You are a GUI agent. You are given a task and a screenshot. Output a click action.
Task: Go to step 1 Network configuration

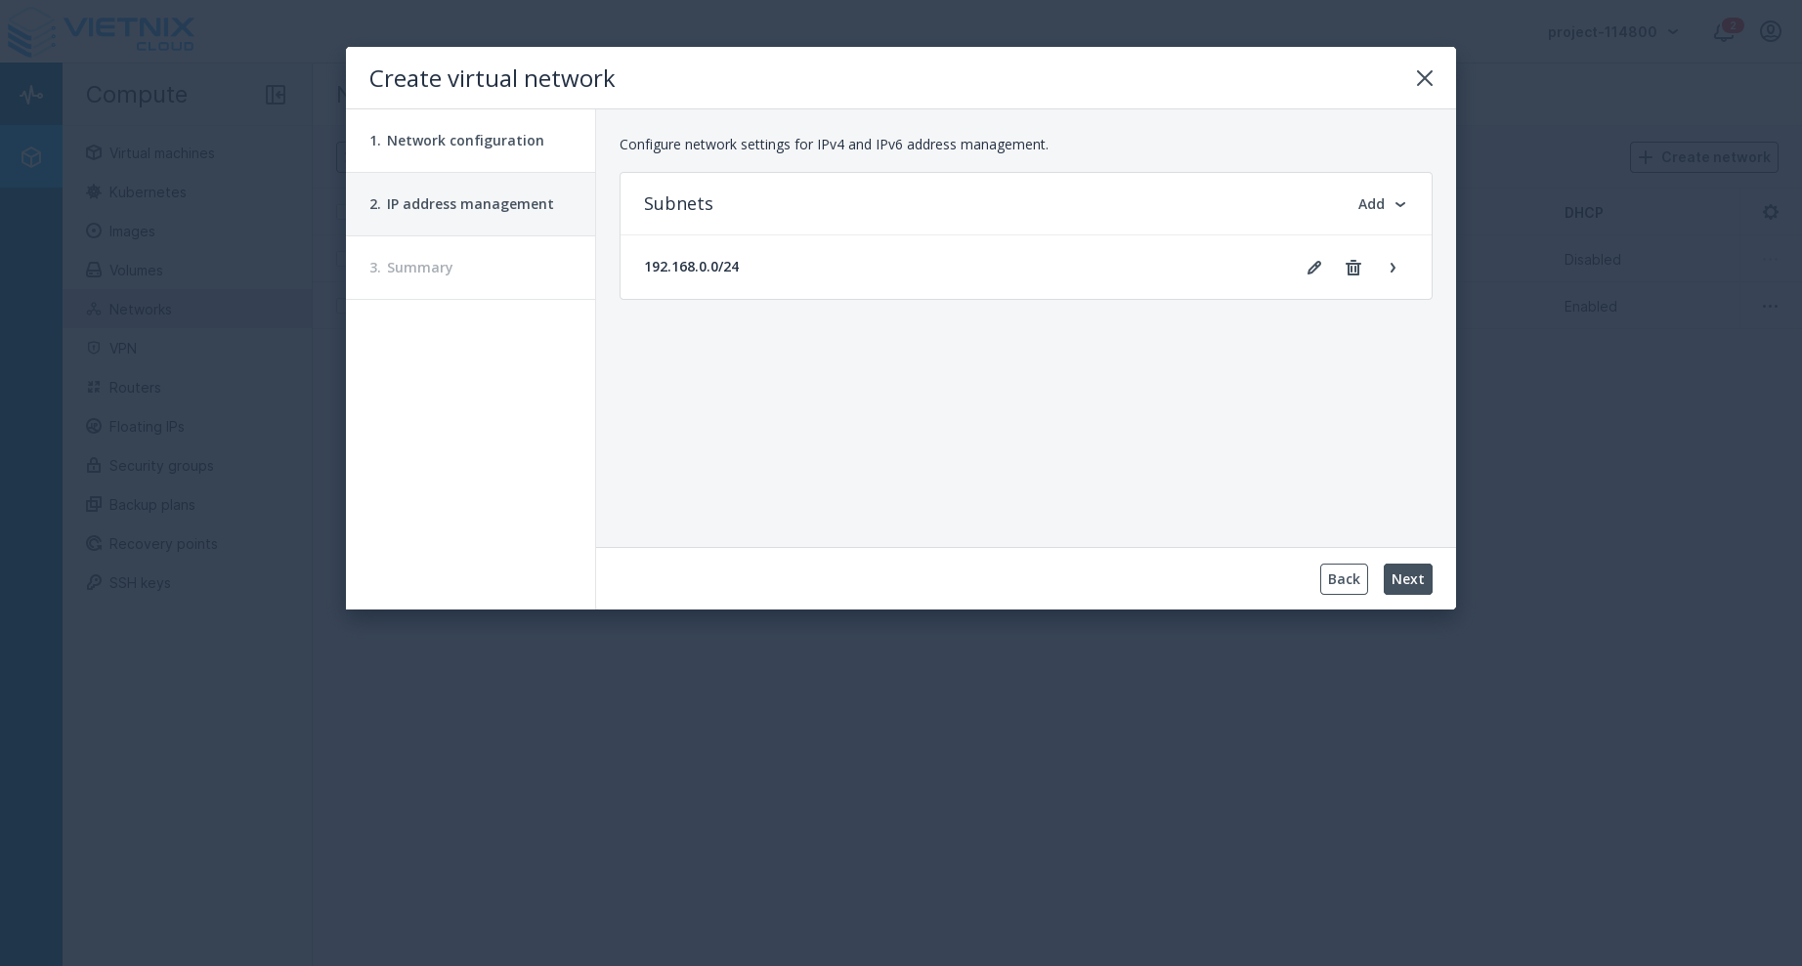[457, 141]
